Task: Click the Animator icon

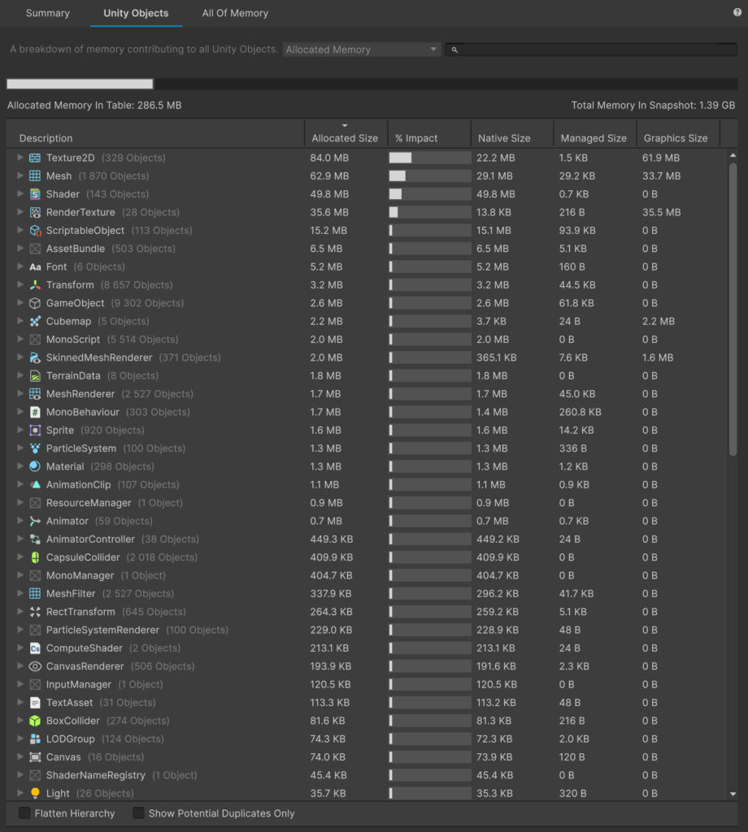Action: [x=35, y=521]
